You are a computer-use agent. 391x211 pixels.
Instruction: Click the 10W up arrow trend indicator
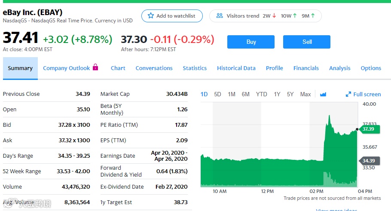295,16
